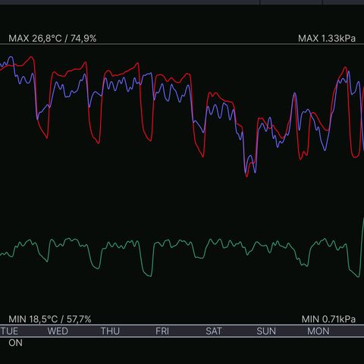
Task: Select the TUE day label on timeline
Action: [x=9, y=331]
